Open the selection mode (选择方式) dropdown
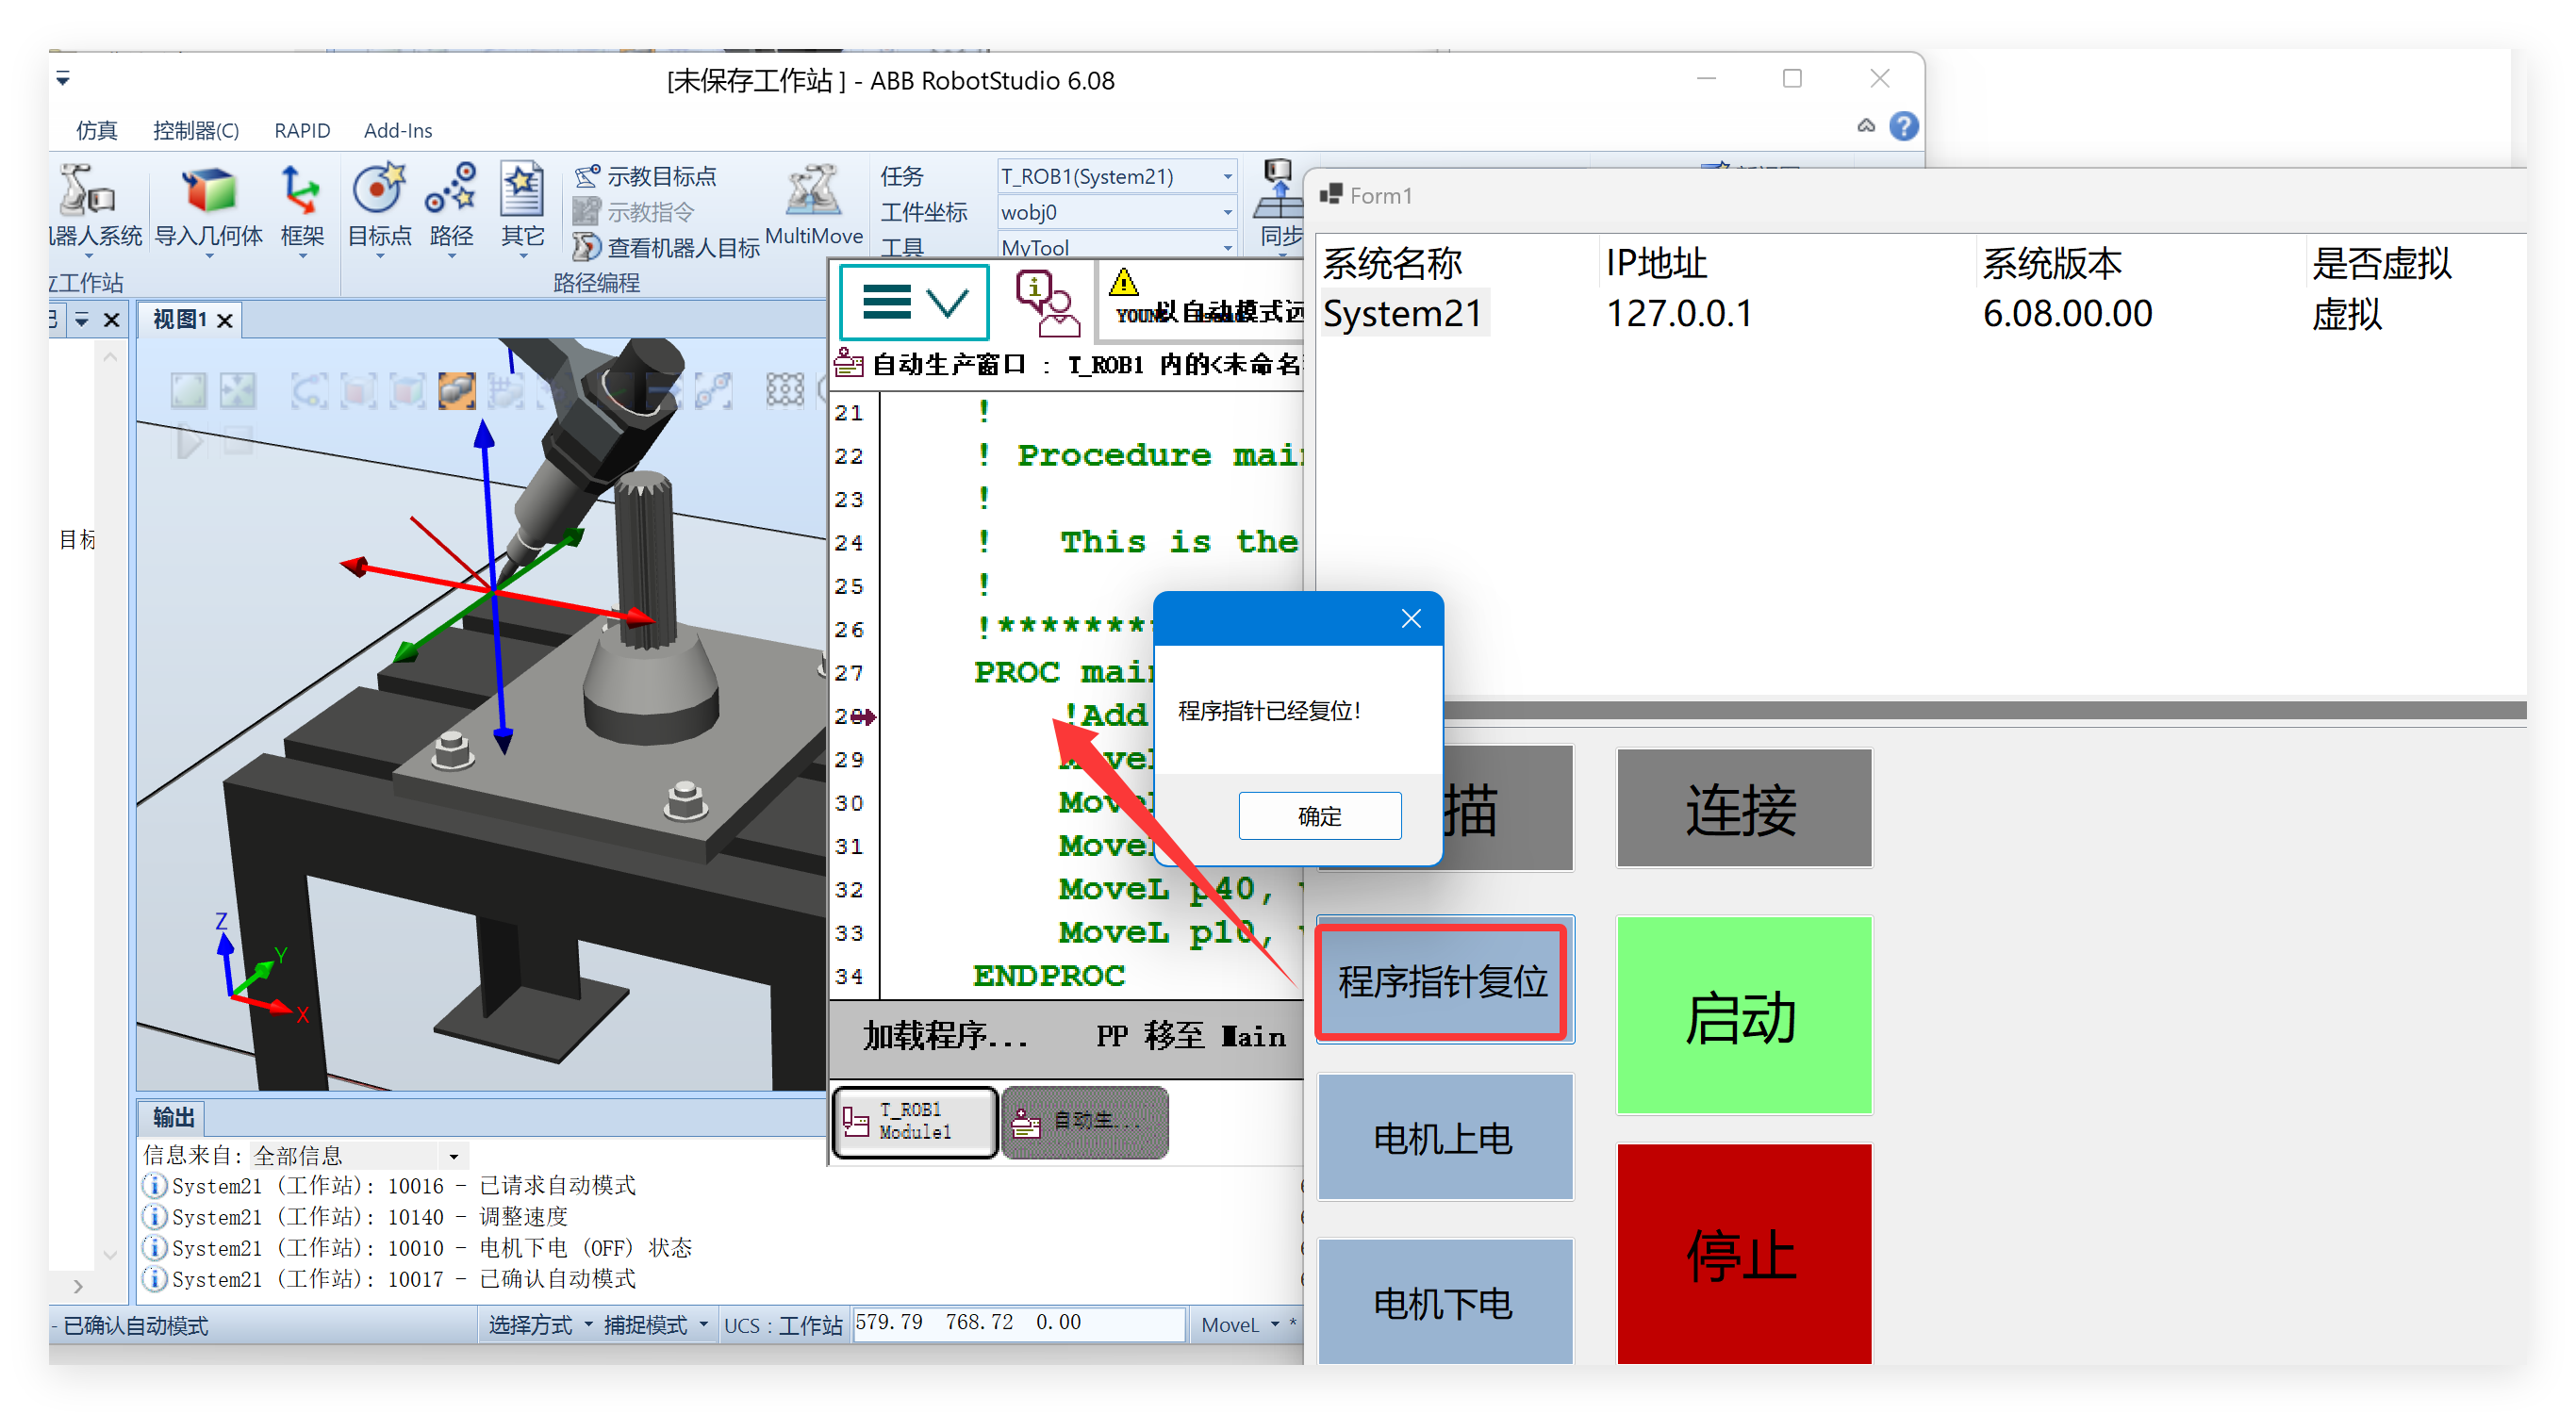The image size is (2576, 1414). [x=540, y=1324]
